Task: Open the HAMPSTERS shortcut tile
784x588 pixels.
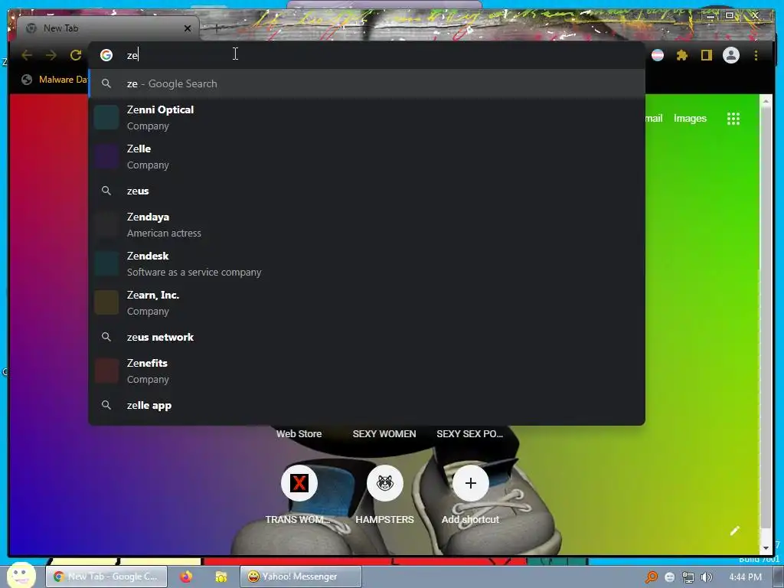Action: 384,495
